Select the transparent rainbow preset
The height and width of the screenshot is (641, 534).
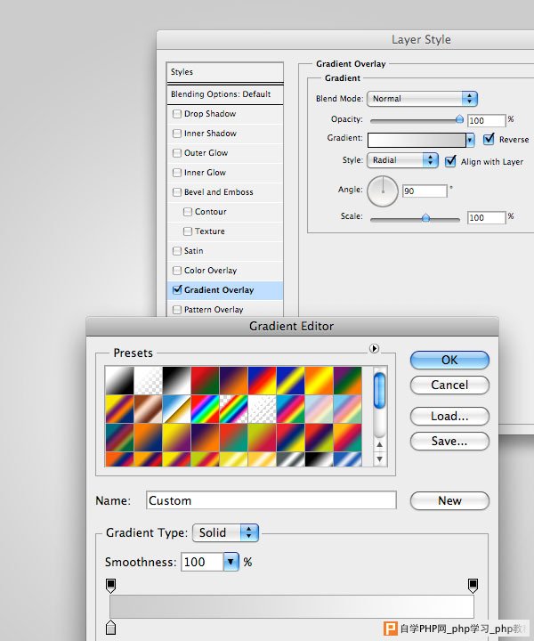click(x=233, y=410)
